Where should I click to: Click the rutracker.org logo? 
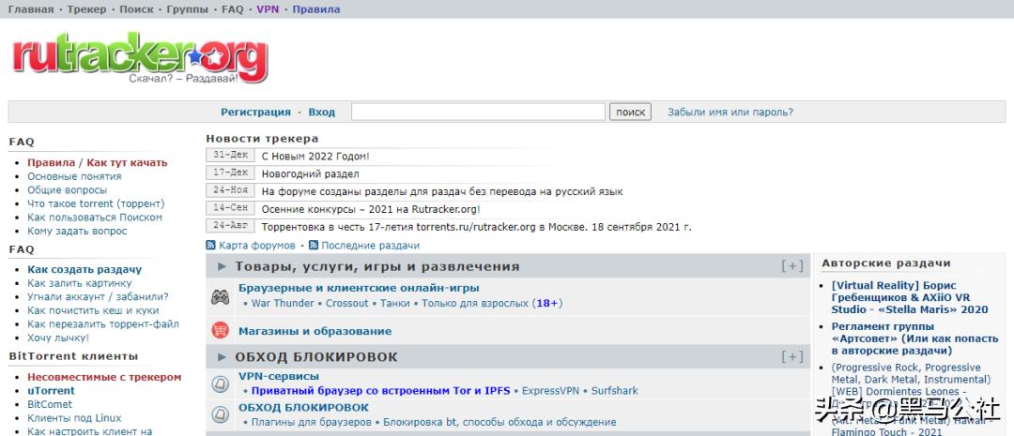click(140, 57)
